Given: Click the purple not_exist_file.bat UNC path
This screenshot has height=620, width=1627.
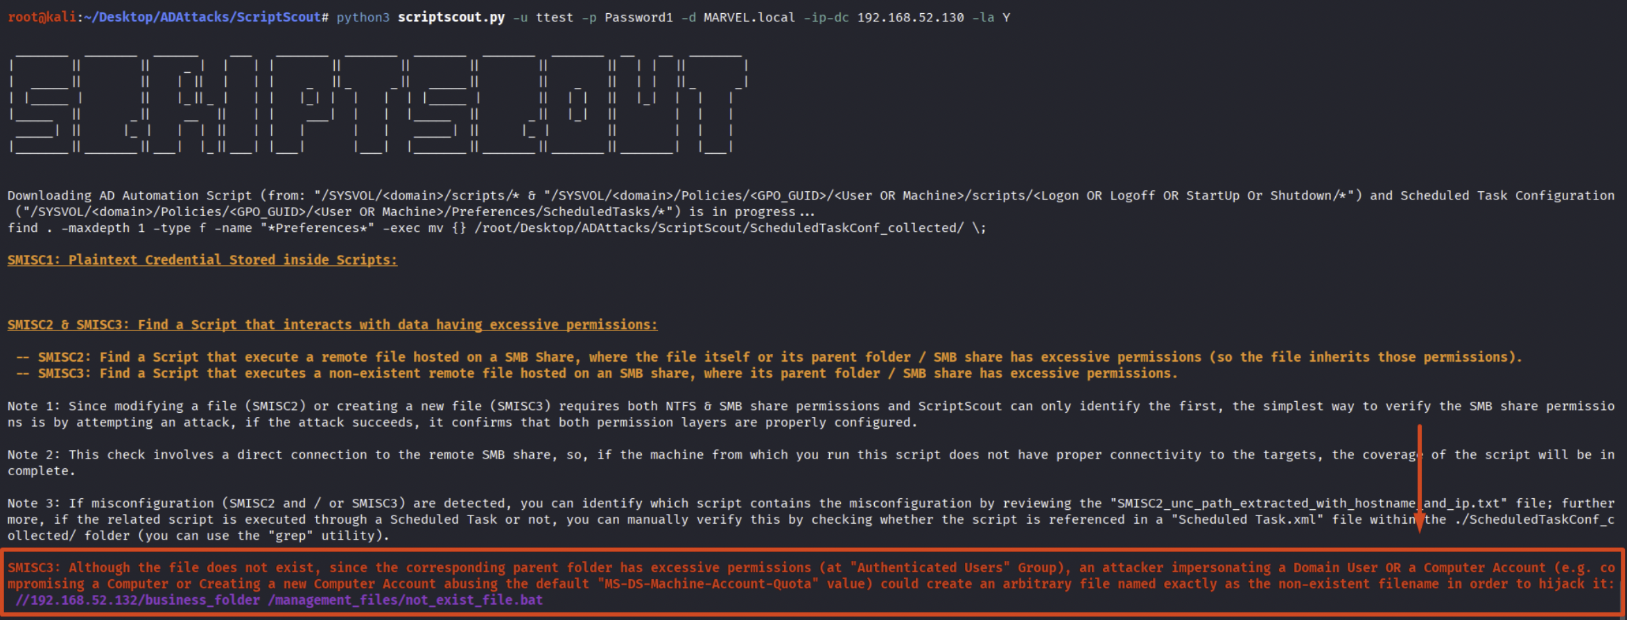Looking at the screenshot, I should click(279, 600).
